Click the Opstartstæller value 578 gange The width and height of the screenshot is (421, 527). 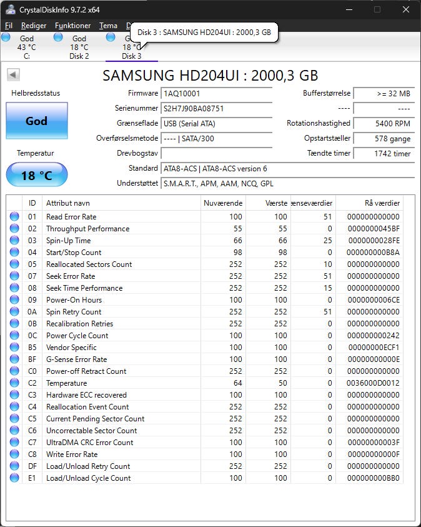(384, 139)
